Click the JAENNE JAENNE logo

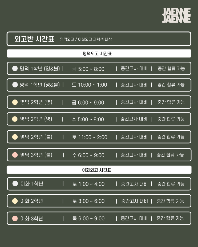[x=176, y=15]
